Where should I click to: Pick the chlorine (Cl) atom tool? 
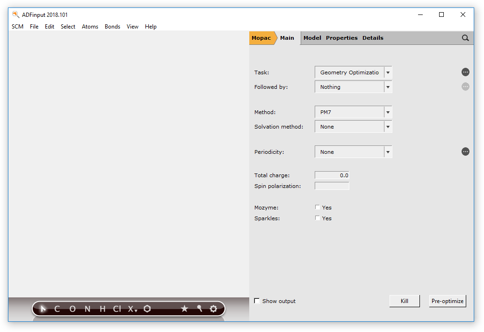click(x=117, y=309)
